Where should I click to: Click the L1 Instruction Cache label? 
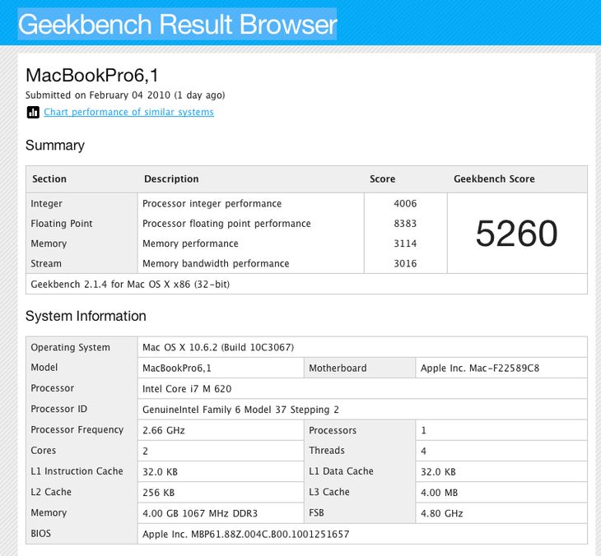click(x=77, y=471)
